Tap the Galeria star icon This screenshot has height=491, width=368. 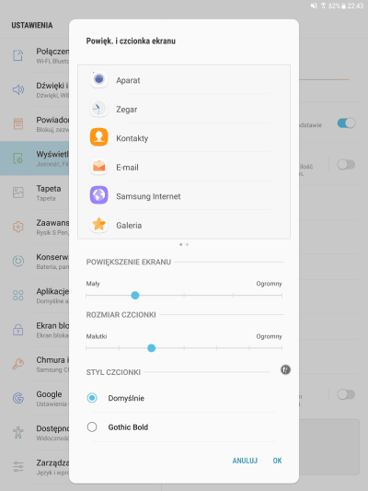point(98,224)
